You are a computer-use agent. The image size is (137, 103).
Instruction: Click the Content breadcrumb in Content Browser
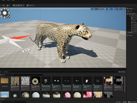point(6,72)
